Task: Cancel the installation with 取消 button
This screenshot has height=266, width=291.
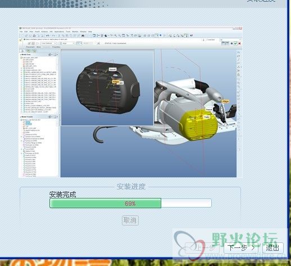Action: [x=130, y=220]
